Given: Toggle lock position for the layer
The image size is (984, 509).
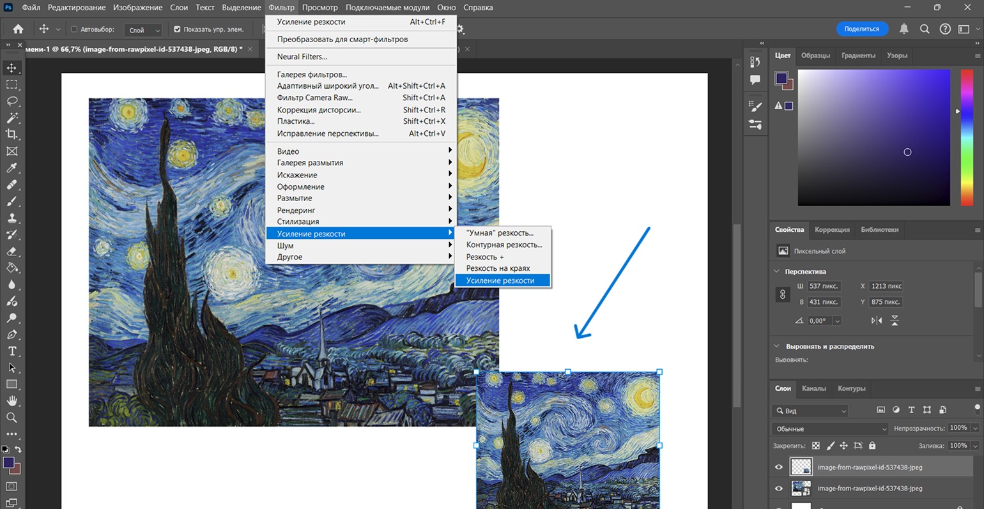Looking at the screenshot, I should [844, 446].
